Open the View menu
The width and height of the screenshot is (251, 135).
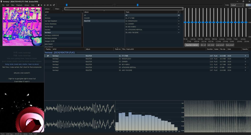point(13,5)
